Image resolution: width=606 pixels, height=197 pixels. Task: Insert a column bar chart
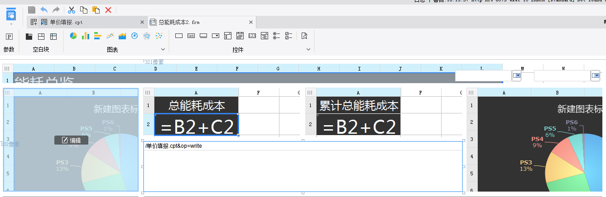86,36
